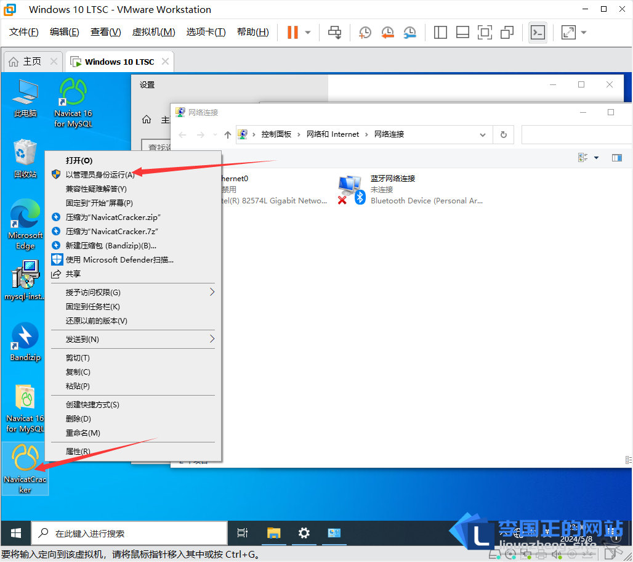Take a snapshot of the virtual machine

coord(365,32)
